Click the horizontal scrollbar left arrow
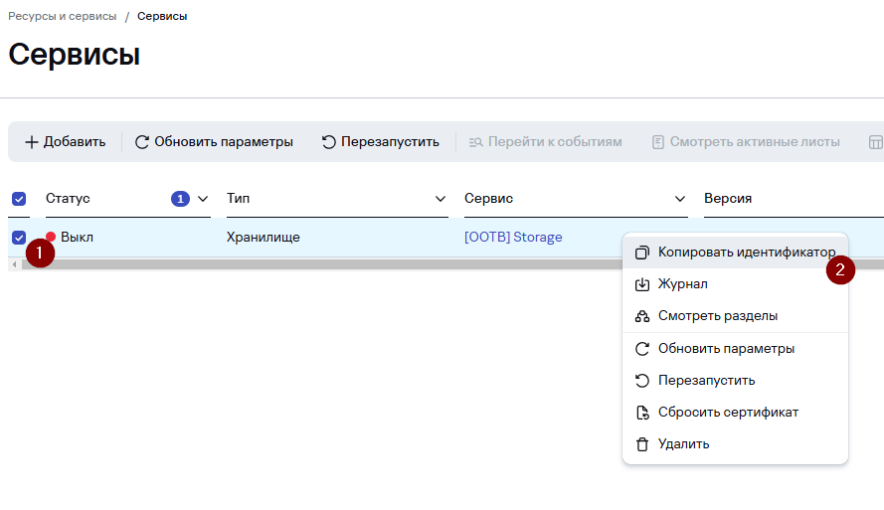Viewport: 884px width, 510px height. pyautogui.click(x=14, y=264)
